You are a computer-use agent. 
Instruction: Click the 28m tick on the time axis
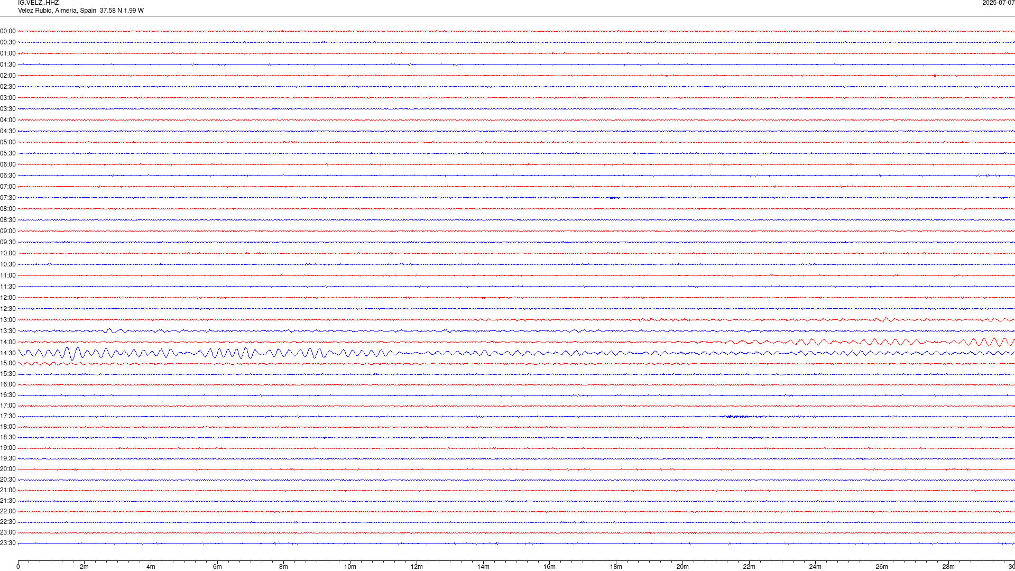pos(948,567)
